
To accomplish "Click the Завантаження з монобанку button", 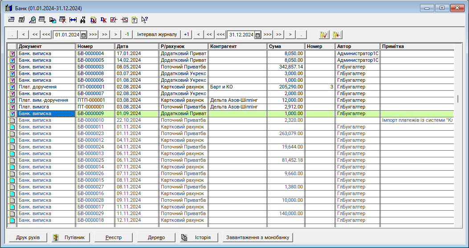I will coord(258,237).
